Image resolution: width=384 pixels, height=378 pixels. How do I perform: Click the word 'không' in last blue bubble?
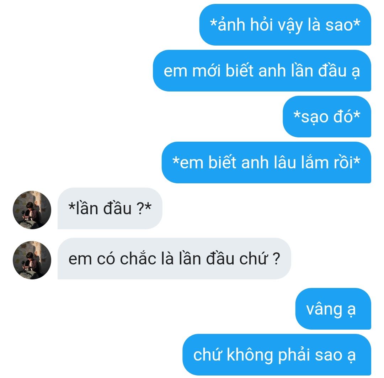(x=250, y=355)
